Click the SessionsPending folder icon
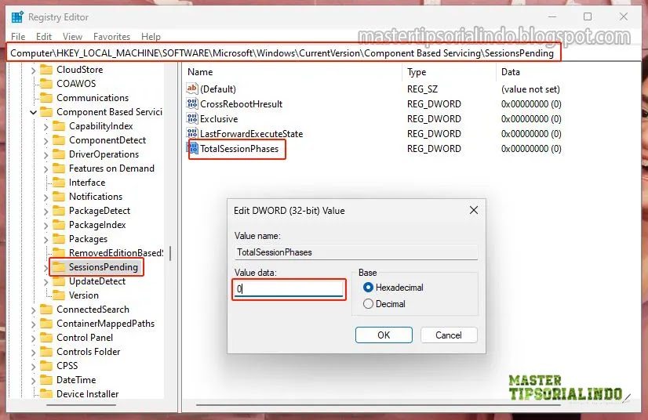 click(x=59, y=266)
